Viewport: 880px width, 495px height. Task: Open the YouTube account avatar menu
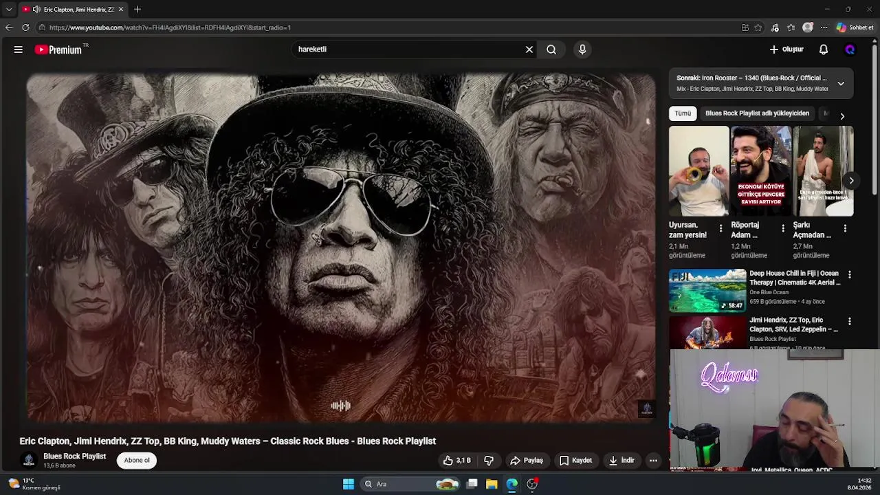point(850,49)
